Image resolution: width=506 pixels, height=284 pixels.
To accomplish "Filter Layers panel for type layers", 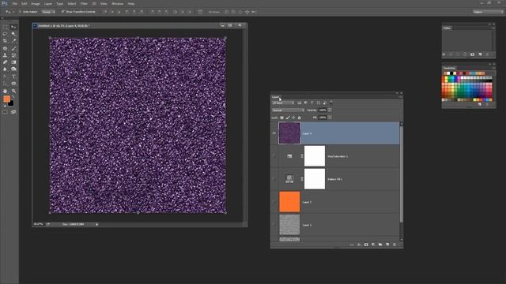I will coord(312,103).
